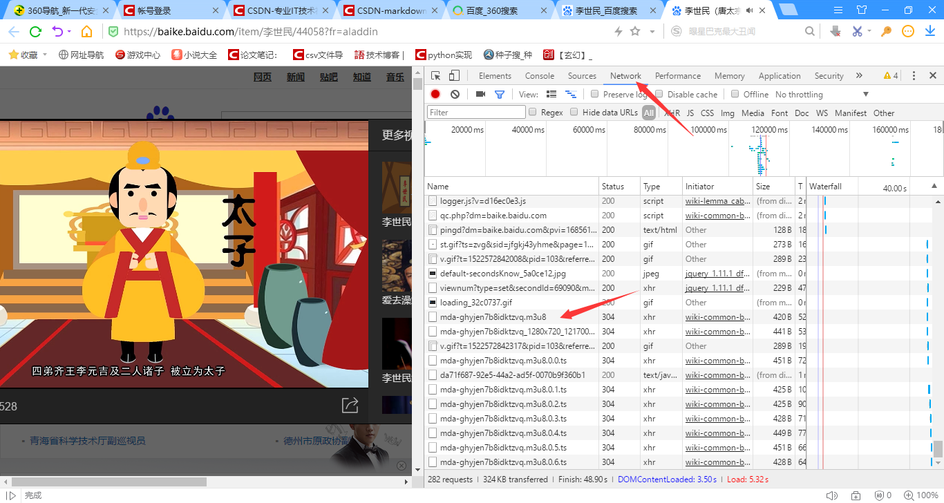This screenshot has height=503, width=944.
Task: Filter requests by XHR type
Action: (672, 113)
